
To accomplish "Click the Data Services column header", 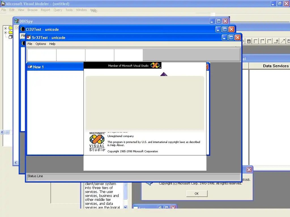I will [269, 66].
